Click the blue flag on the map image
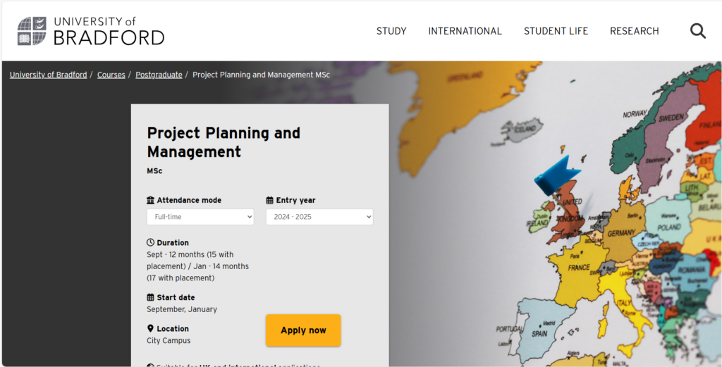This screenshot has height=367, width=722. click(556, 175)
